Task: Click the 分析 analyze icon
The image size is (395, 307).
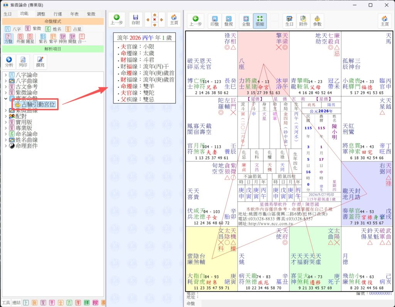Action: coord(9,62)
